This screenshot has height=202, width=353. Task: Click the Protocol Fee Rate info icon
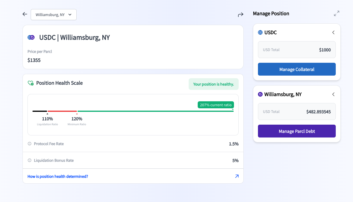point(30,144)
